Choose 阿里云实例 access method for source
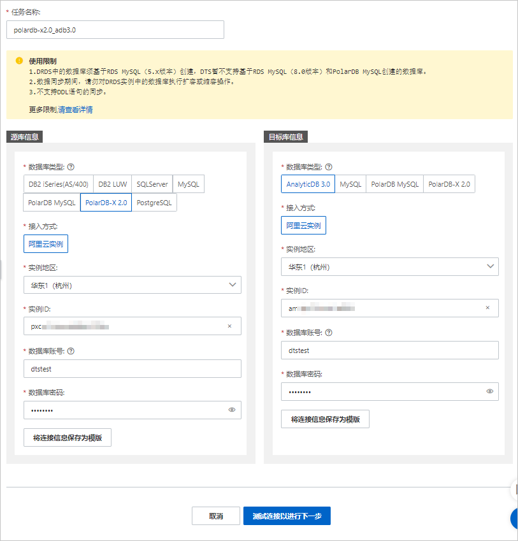518x541 pixels. (x=46, y=243)
